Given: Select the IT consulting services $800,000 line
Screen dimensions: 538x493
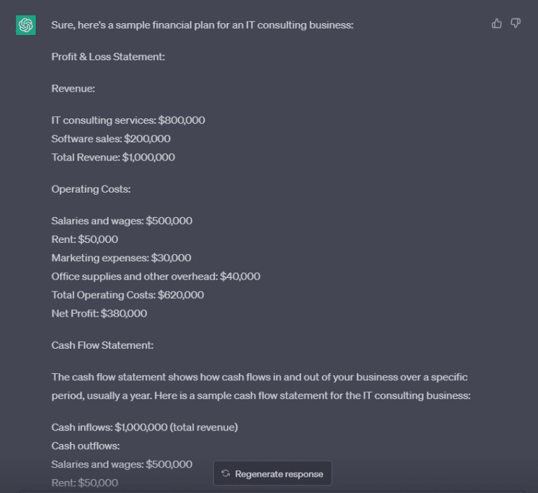Looking at the screenshot, I should point(128,120).
